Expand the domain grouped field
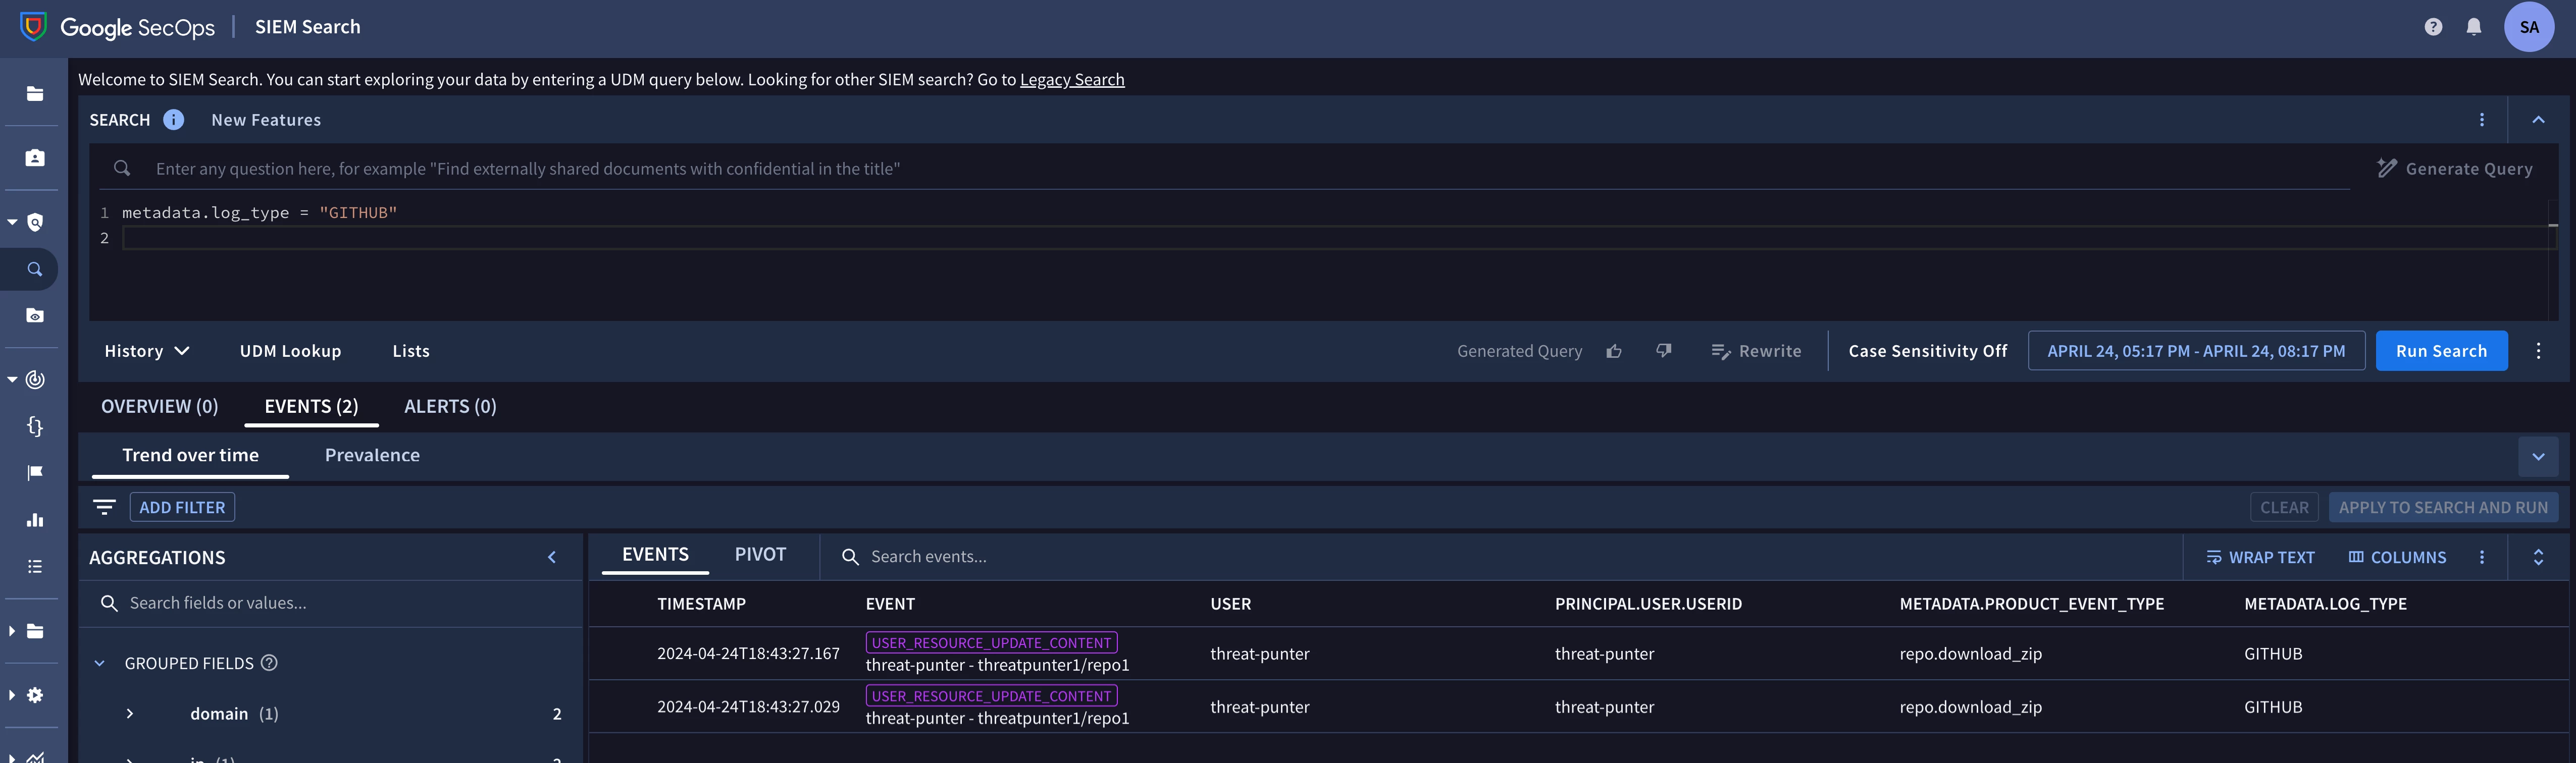Viewport: 2576px width, 763px height. [130, 714]
